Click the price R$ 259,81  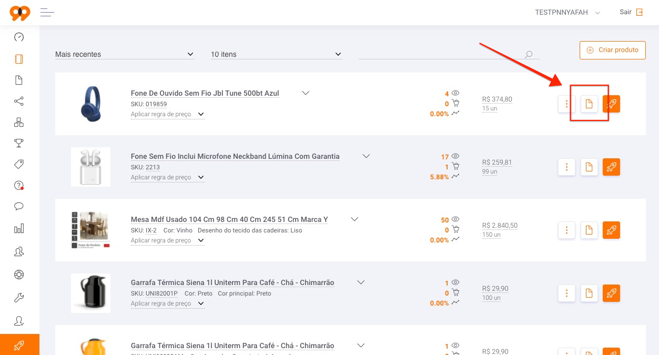click(x=497, y=162)
